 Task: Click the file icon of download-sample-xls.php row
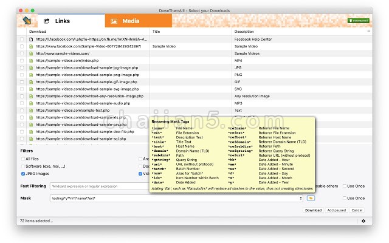(31, 117)
